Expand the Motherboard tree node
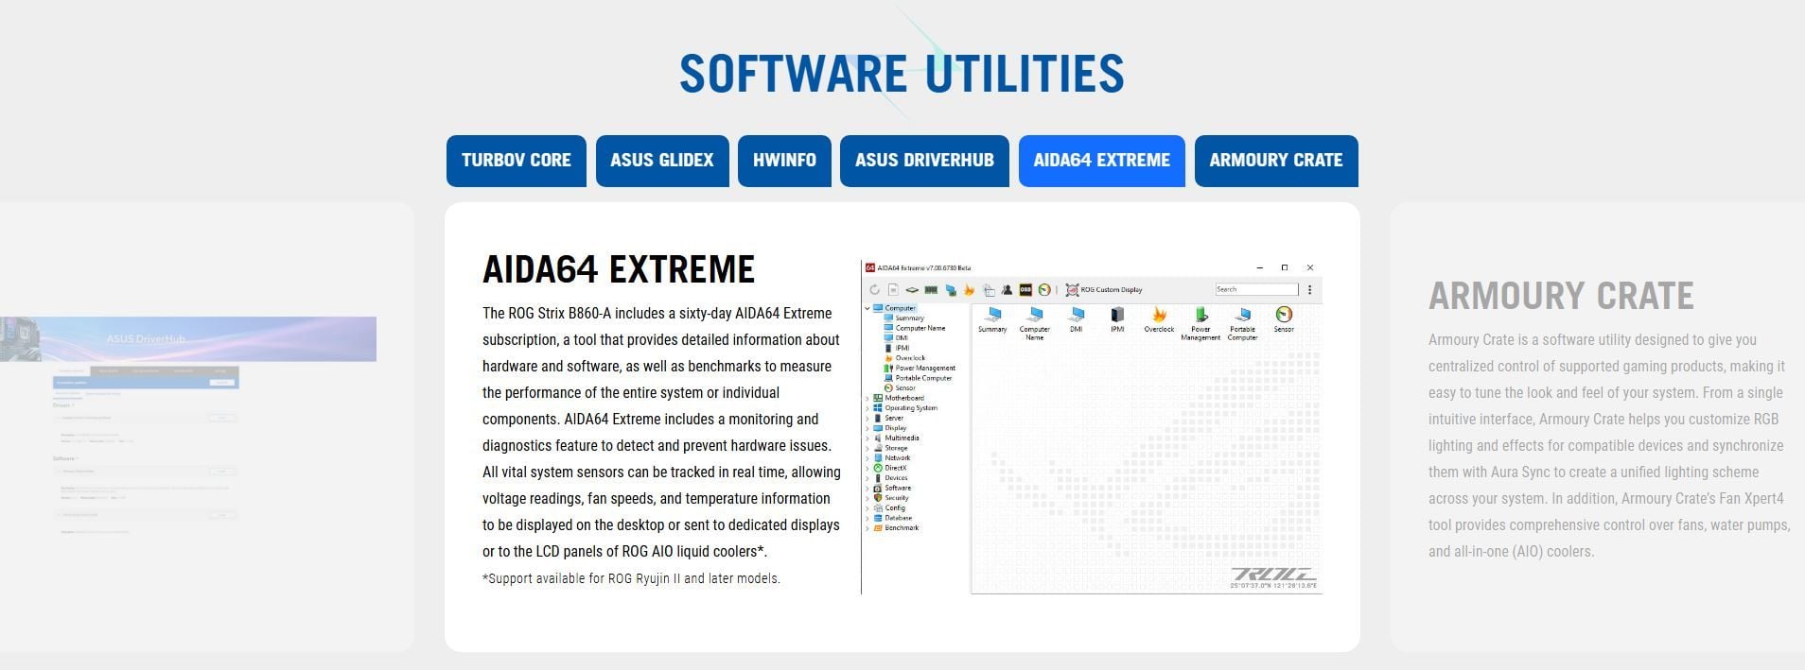 867,398
